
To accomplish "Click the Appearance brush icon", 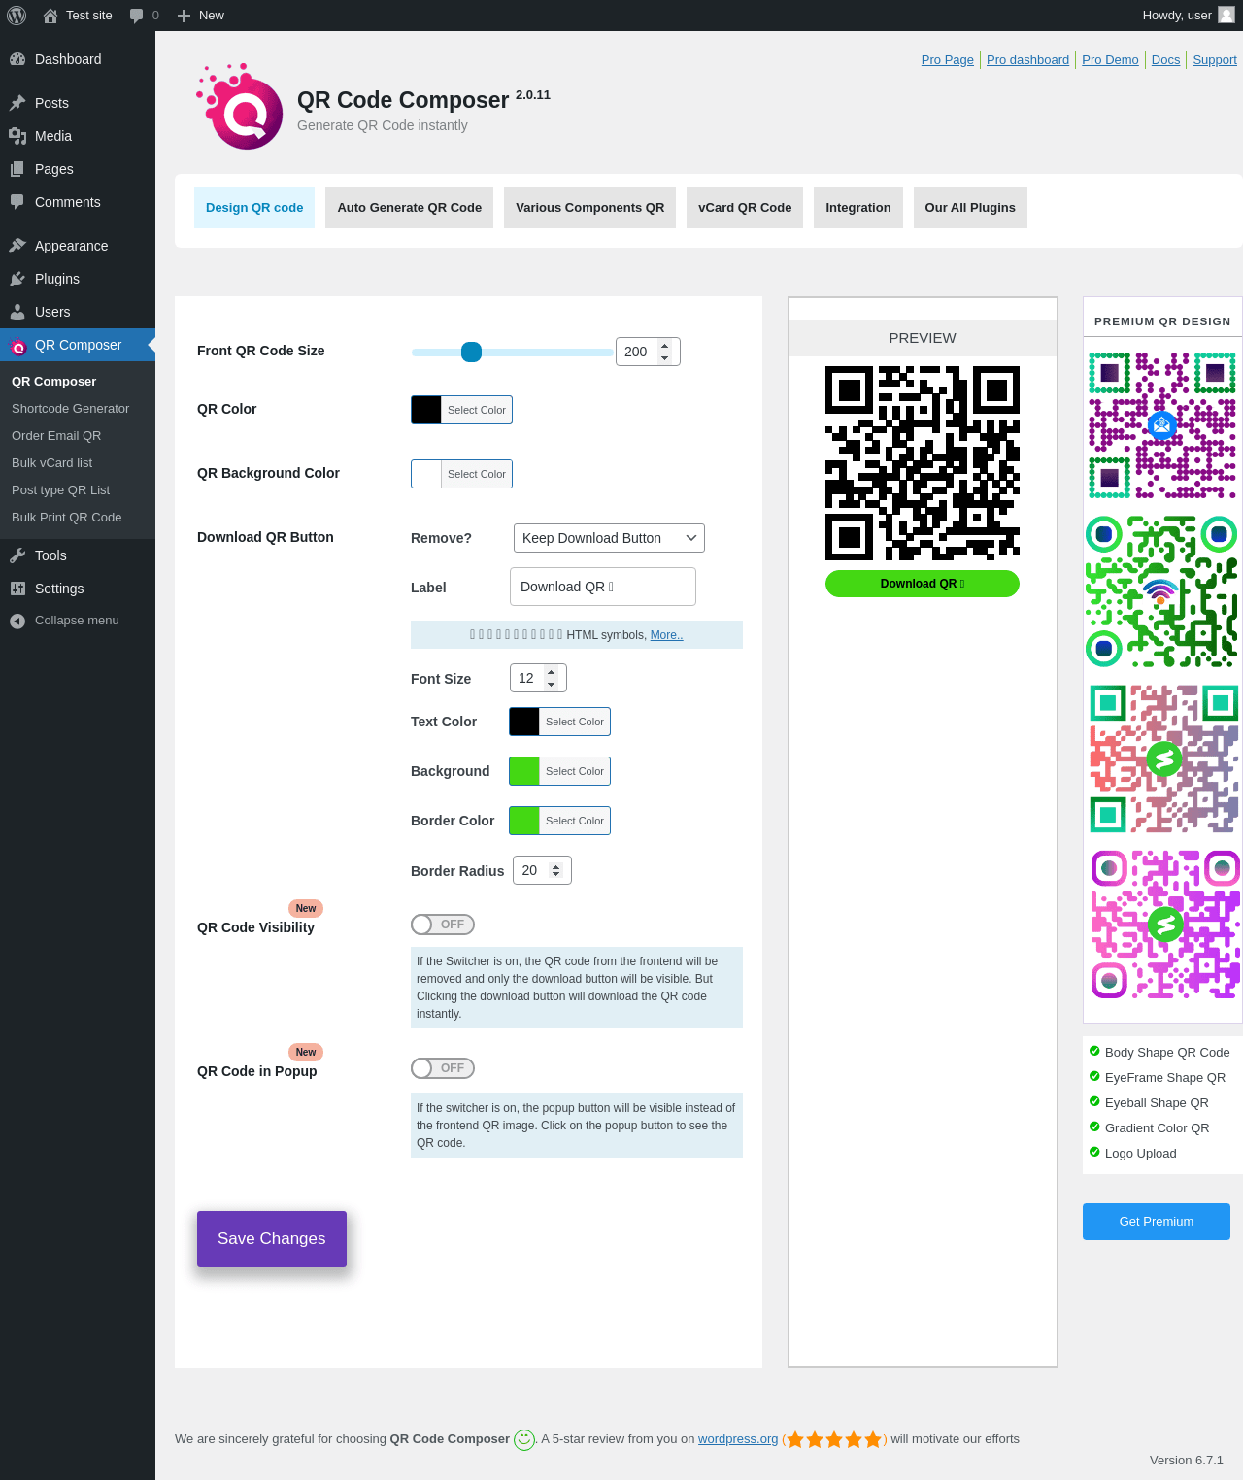I will tap(17, 246).
